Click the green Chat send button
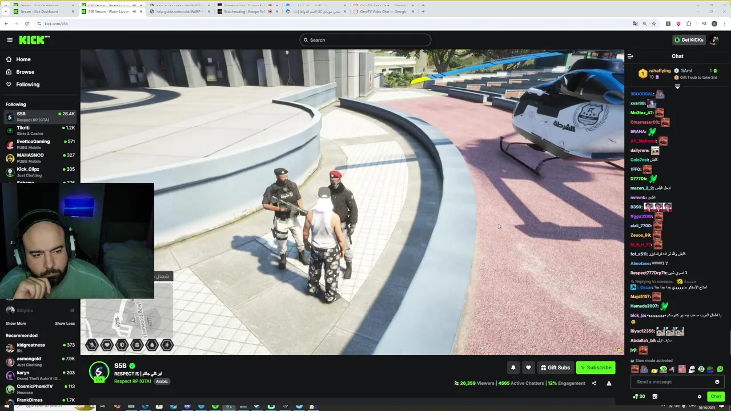Image resolution: width=731 pixels, height=411 pixels. (716, 397)
